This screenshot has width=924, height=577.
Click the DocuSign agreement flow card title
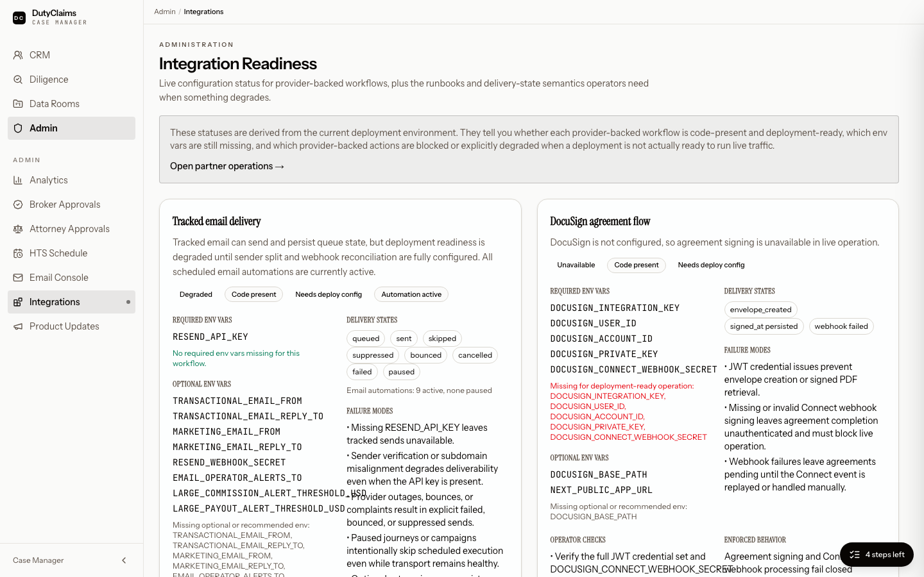[600, 221]
